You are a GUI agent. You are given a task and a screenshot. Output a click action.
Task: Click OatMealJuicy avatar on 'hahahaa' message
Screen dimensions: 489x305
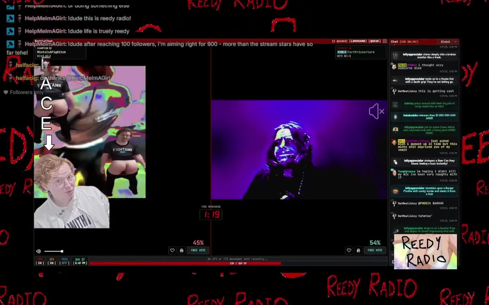click(394, 216)
